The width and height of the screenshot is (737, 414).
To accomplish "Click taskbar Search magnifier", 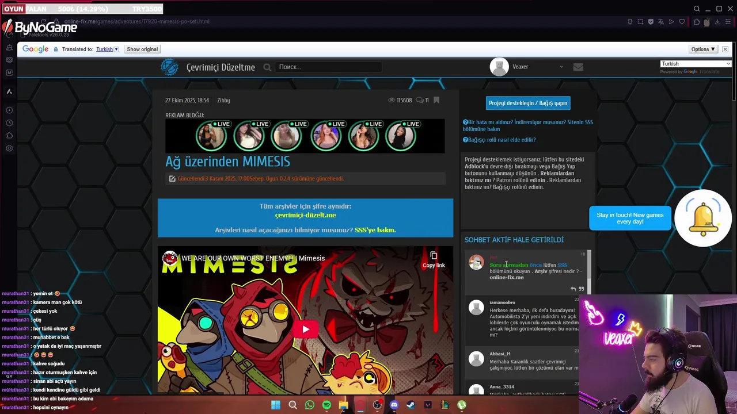I will click(x=292, y=405).
